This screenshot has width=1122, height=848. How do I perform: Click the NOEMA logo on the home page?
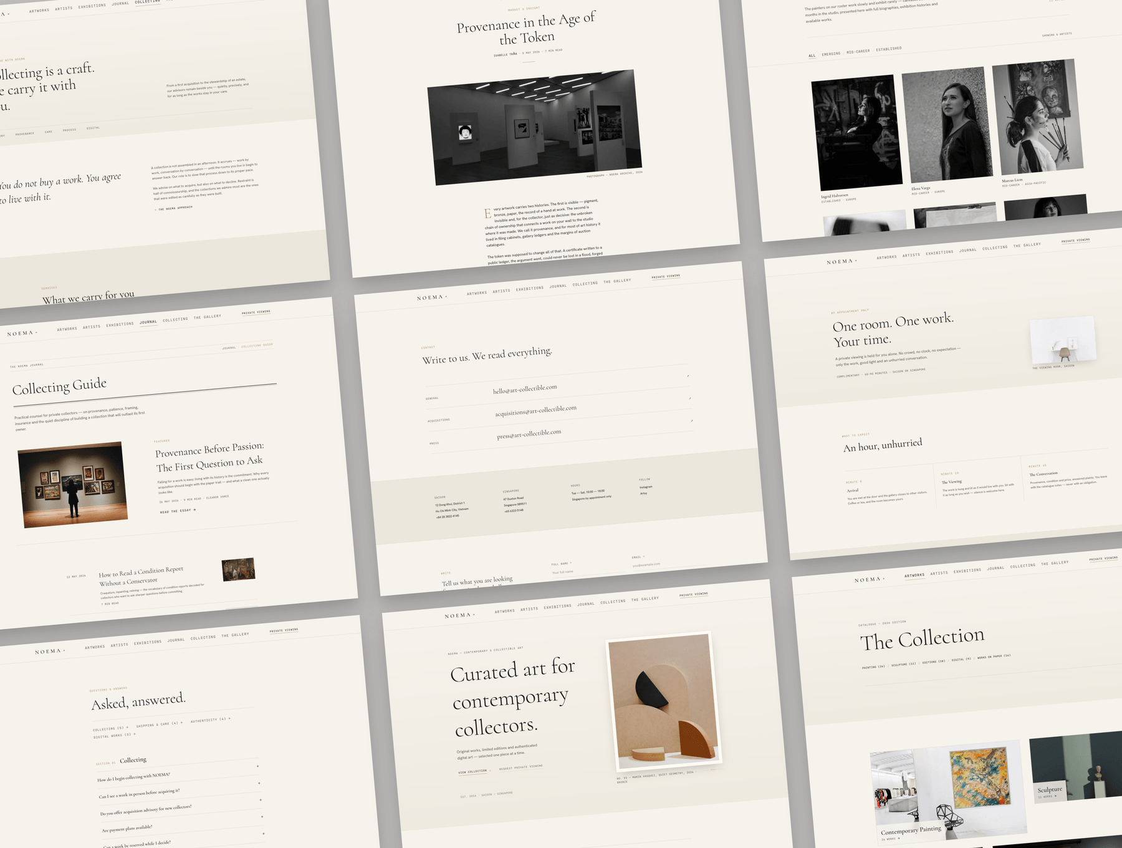click(459, 615)
